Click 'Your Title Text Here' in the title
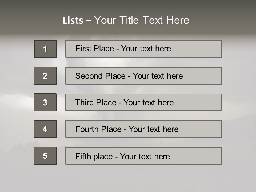 coord(142,21)
